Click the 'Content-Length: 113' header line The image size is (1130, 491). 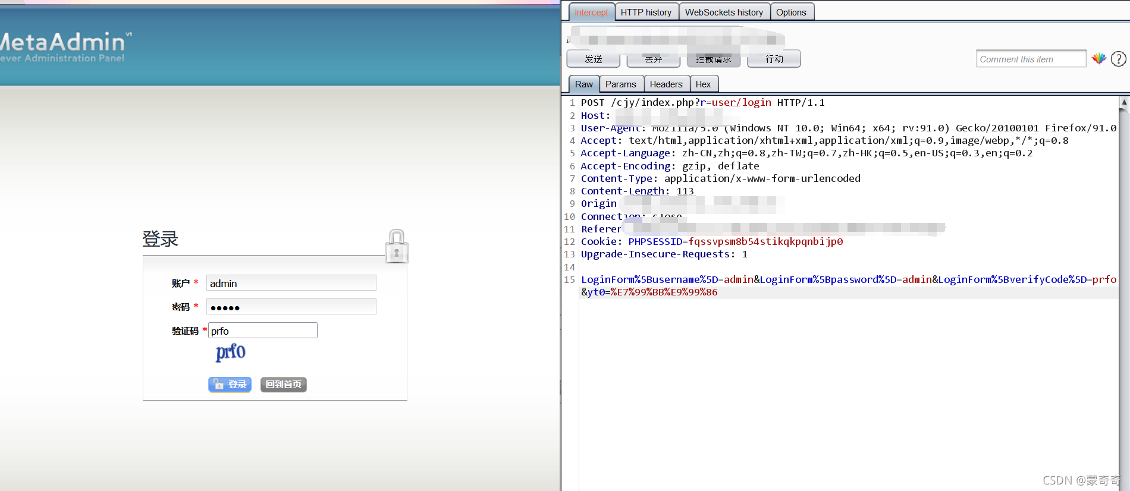coord(637,191)
